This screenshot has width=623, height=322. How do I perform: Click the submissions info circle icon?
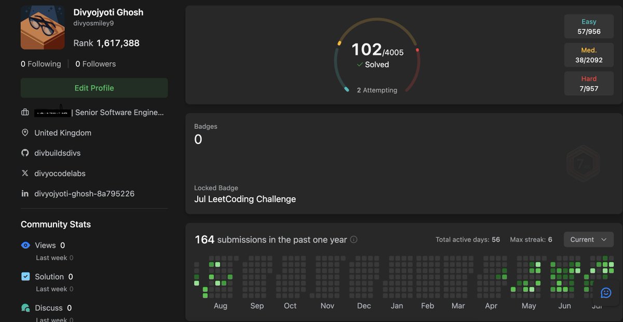pyautogui.click(x=354, y=239)
